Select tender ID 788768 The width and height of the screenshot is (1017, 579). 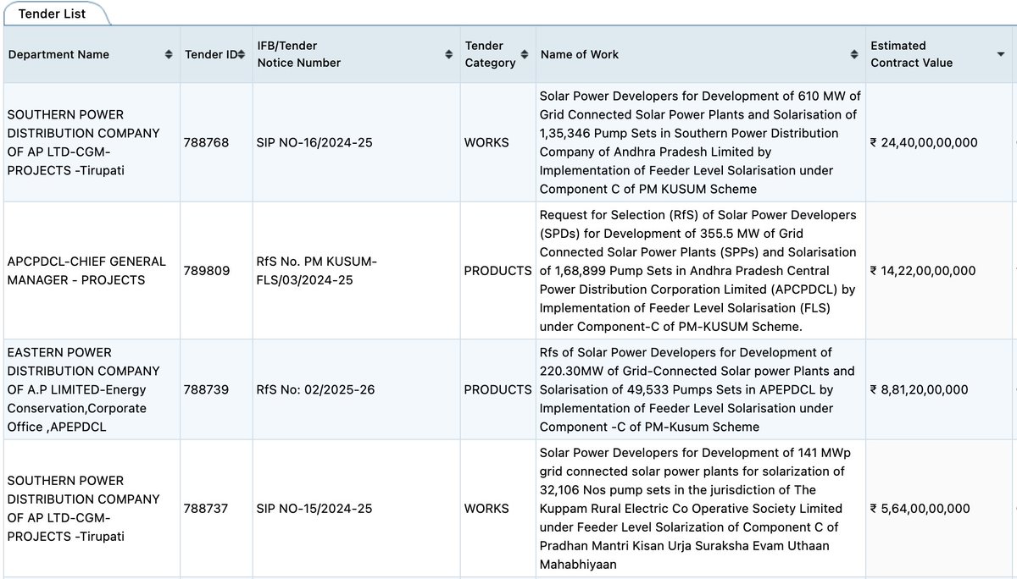[206, 142]
